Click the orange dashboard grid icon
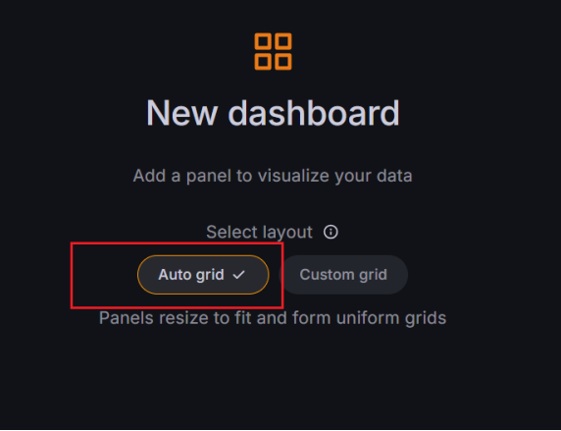The height and width of the screenshot is (431, 561). [273, 52]
